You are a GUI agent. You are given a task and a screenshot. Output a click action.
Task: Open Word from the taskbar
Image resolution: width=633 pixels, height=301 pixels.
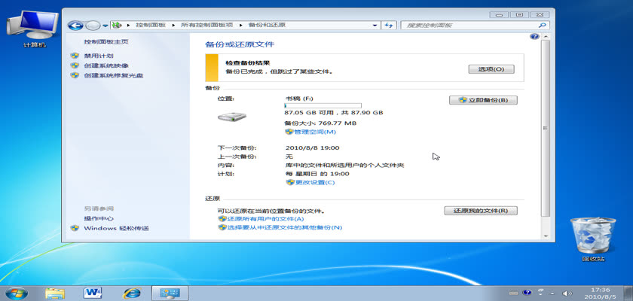(x=94, y=292)
